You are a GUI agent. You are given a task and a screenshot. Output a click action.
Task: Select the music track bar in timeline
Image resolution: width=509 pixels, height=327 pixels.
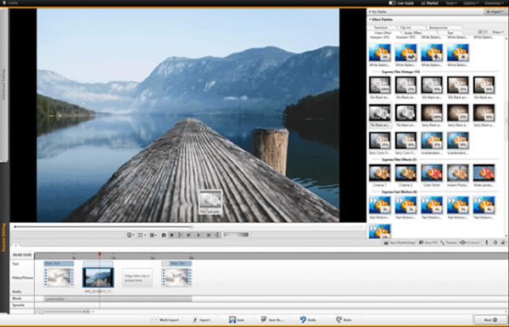click(x=118, y=299)
